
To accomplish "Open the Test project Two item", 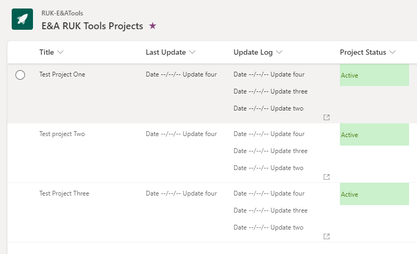I will tap(62, 134).
